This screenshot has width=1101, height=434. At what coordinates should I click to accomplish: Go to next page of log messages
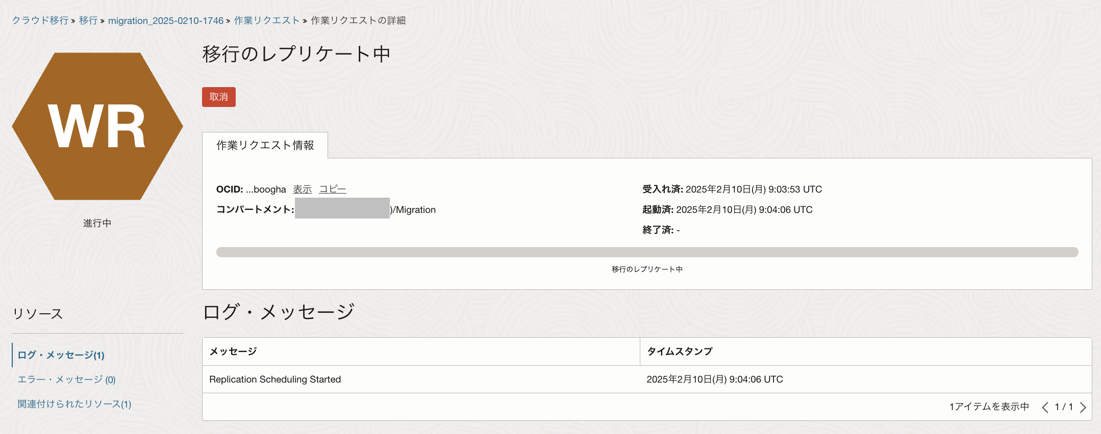click(x=1083, y=407)
